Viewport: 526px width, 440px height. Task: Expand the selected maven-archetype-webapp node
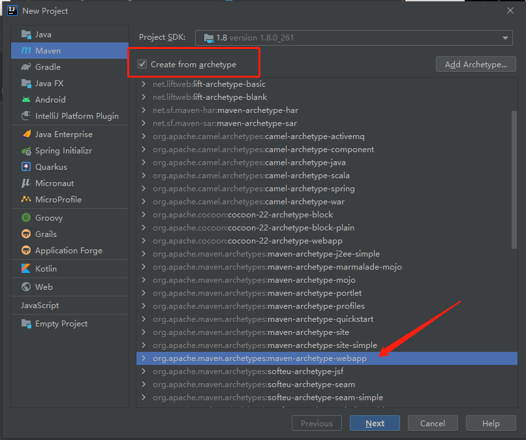[144, 358]
